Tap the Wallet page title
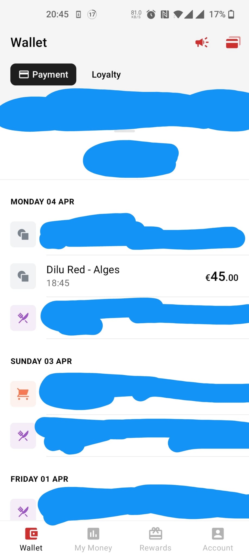This screenshot has height=557, width=249. (29, 43)
